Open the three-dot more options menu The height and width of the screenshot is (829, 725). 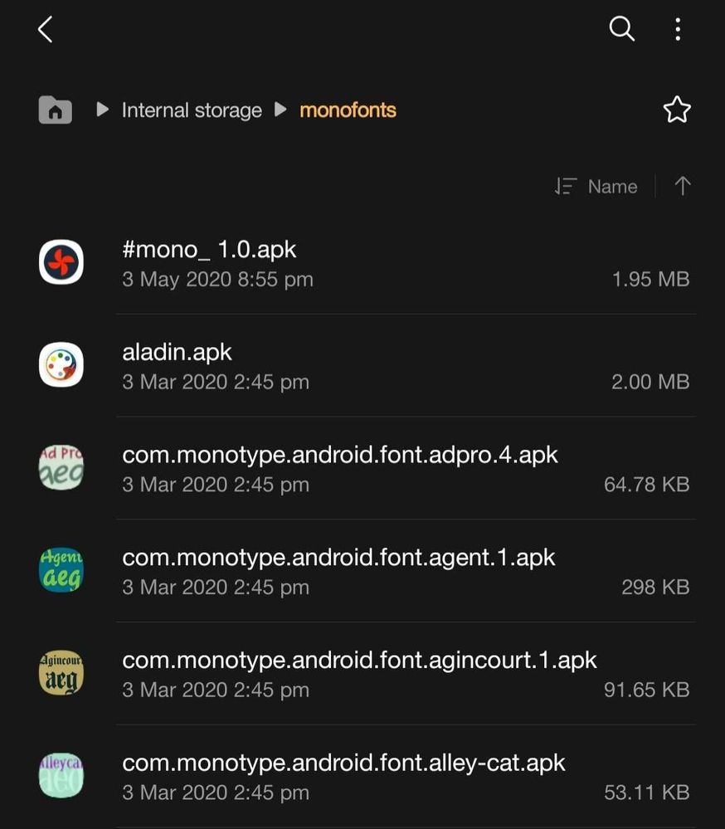tap(678, 29)
